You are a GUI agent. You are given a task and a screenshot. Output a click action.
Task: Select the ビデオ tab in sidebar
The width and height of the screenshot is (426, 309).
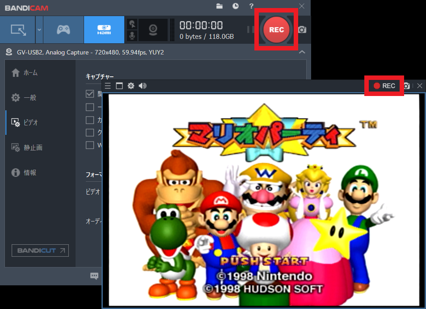40,123
